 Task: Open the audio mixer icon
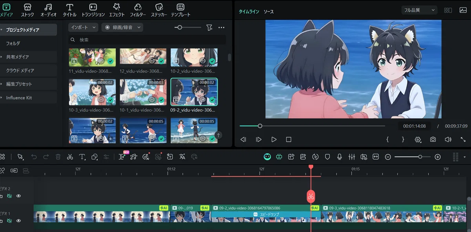[352, 157]
